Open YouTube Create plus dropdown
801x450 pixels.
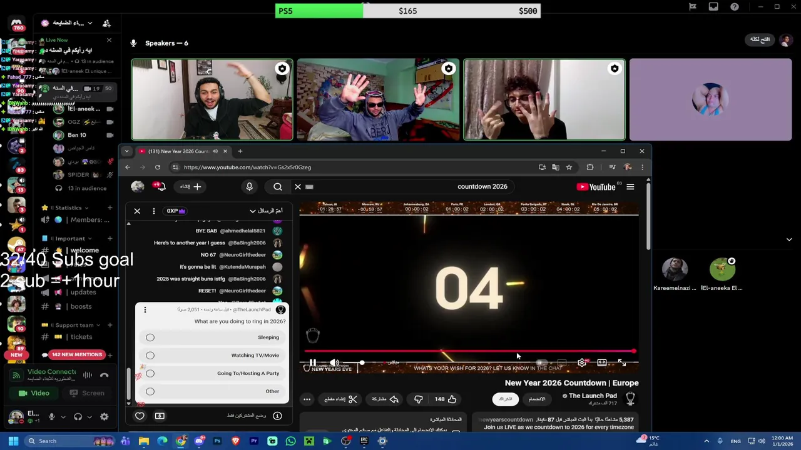(x=191, y=186)
